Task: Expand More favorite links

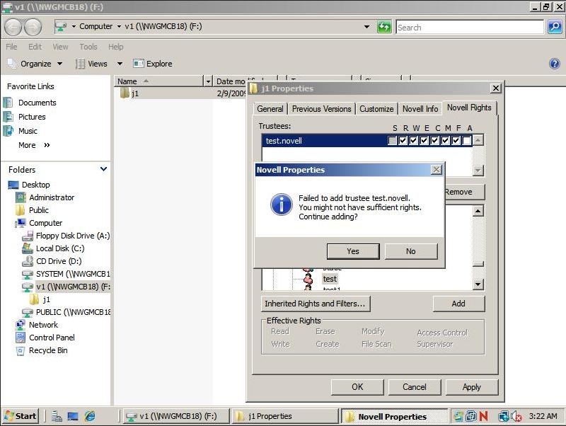Action: 34,145
